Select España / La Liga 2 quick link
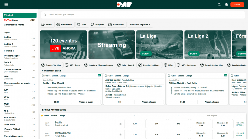Screen dimensions: 248x139 point(149,65)
